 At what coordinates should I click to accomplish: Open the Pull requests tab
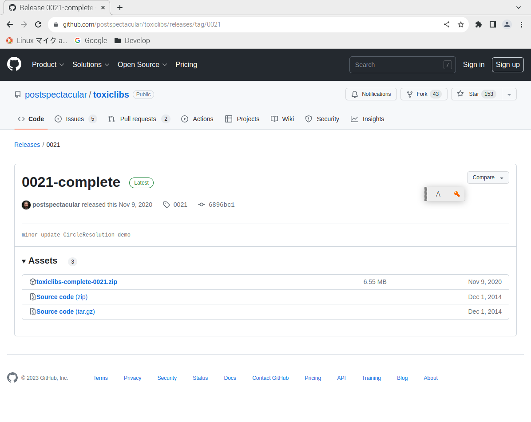[138, 119]
